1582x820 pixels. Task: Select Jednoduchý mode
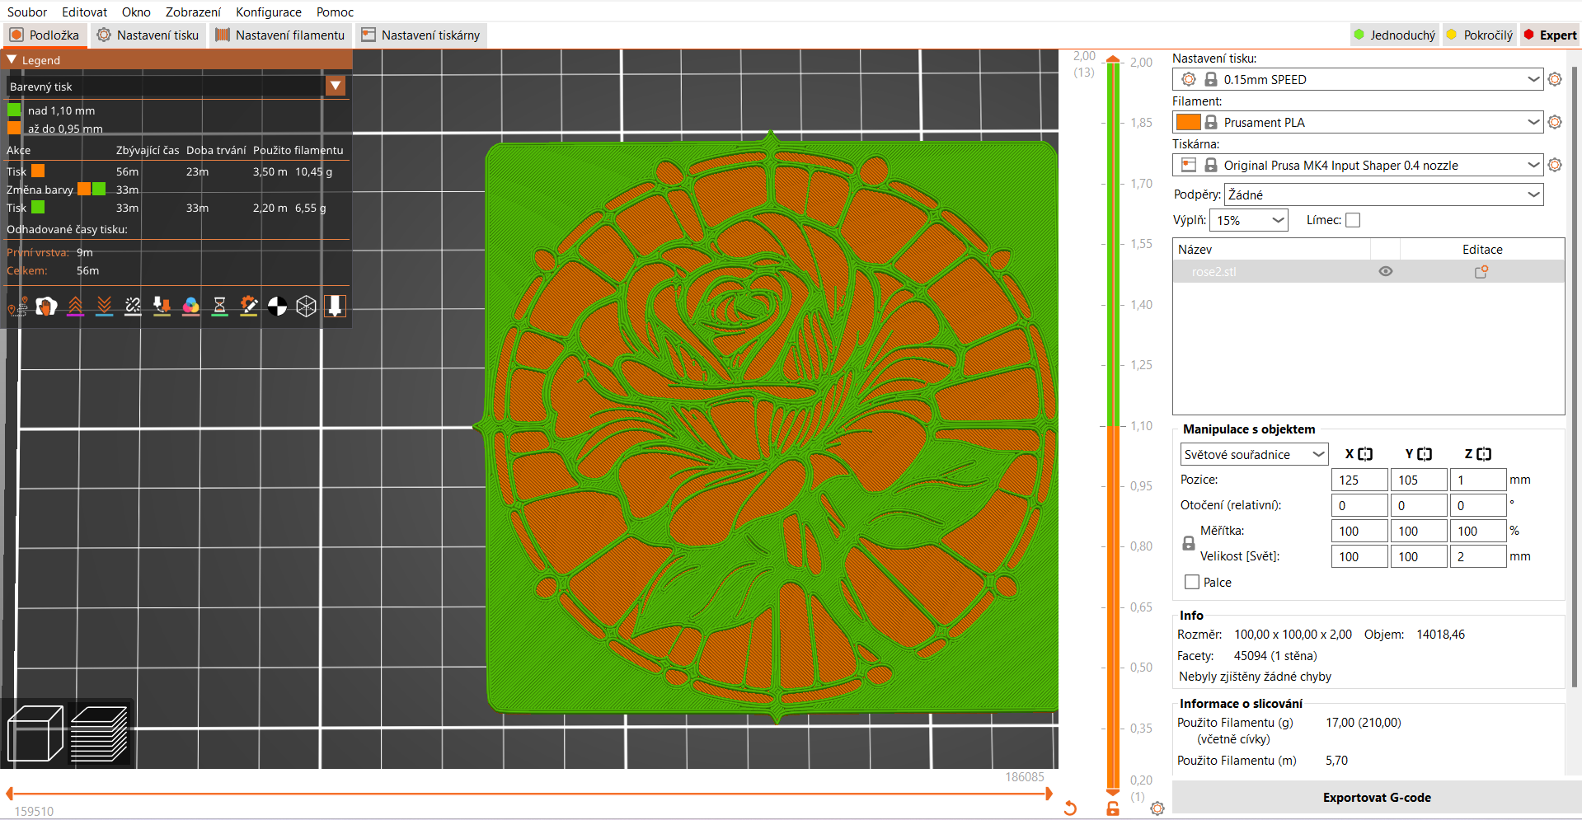1395,35
